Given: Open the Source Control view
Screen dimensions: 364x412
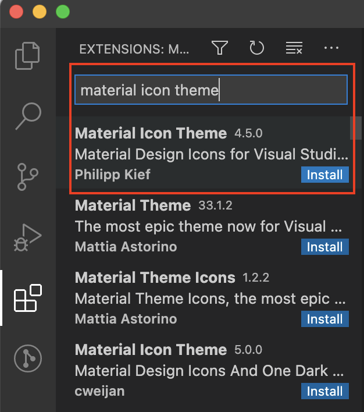Looking at the screenshot, I should click(x=27, y=176).
